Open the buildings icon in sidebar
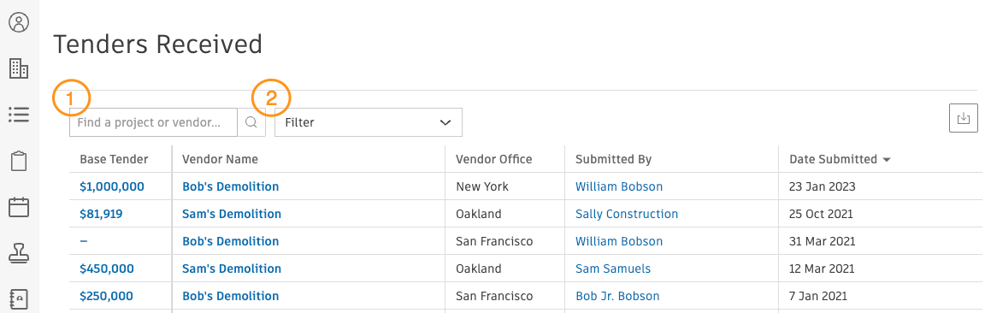This screenshot has width=991, height=313. (19, 68)
